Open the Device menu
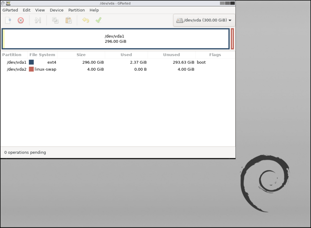 tap(57, 10)
